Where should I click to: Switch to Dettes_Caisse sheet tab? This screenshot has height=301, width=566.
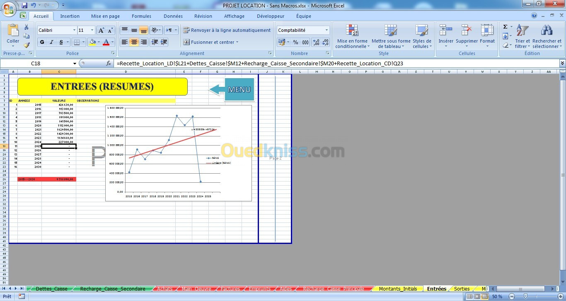51,289
